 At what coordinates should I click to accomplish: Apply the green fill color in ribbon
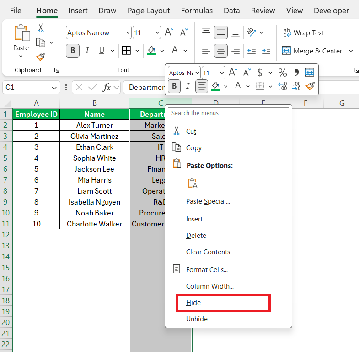click(151, 51)
